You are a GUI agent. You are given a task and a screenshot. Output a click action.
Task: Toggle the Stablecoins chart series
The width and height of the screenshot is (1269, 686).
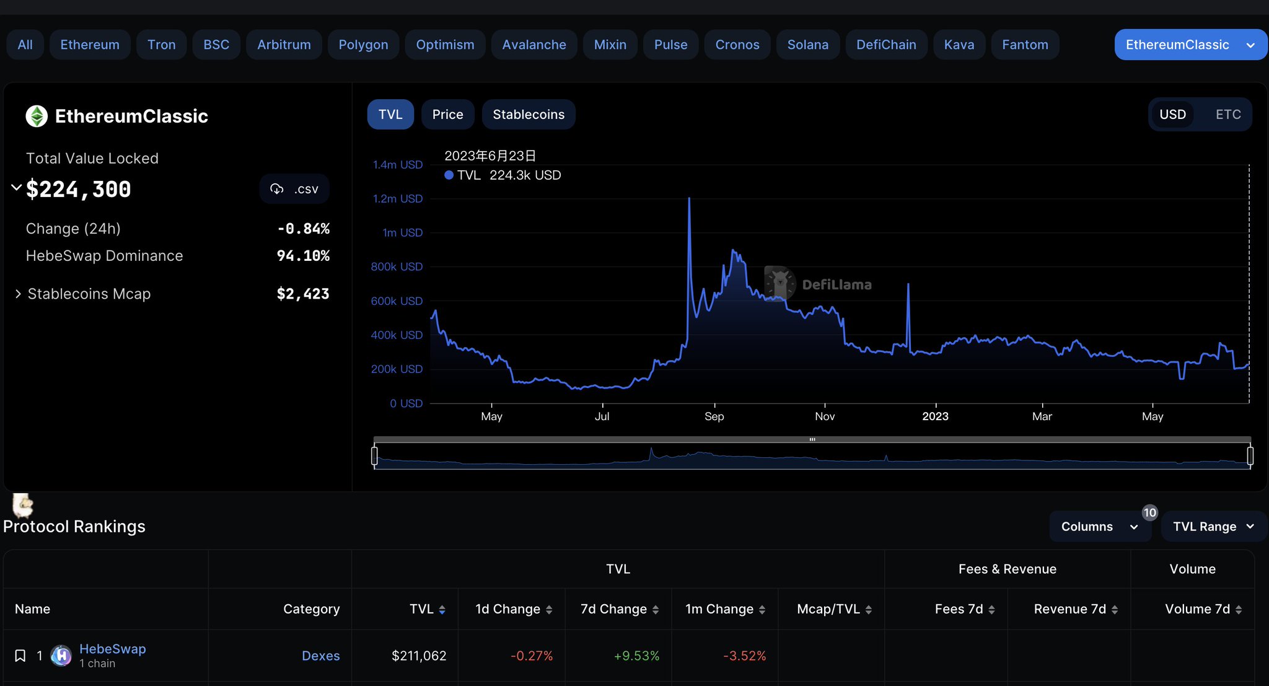coord(529,115)
